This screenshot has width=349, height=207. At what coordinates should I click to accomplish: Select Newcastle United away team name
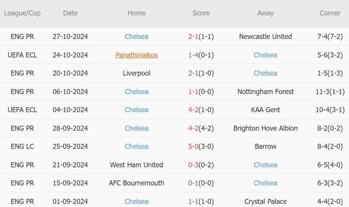tap(266, 36)
